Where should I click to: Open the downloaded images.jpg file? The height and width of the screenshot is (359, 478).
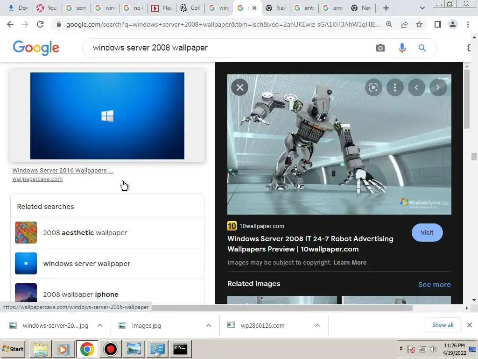(146, 326)
